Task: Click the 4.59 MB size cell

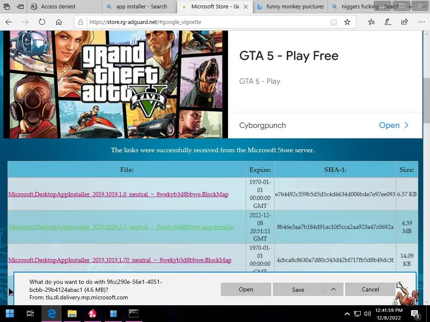Action: click(407, 227)
